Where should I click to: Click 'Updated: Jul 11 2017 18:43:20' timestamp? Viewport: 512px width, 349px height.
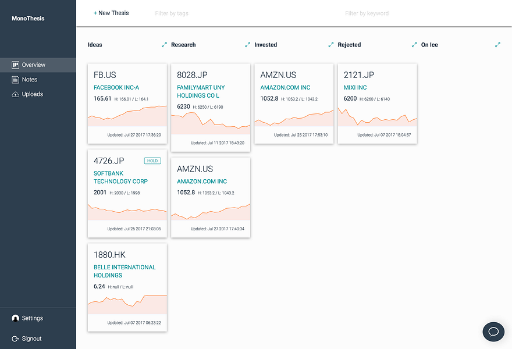[x=218, y=143]
